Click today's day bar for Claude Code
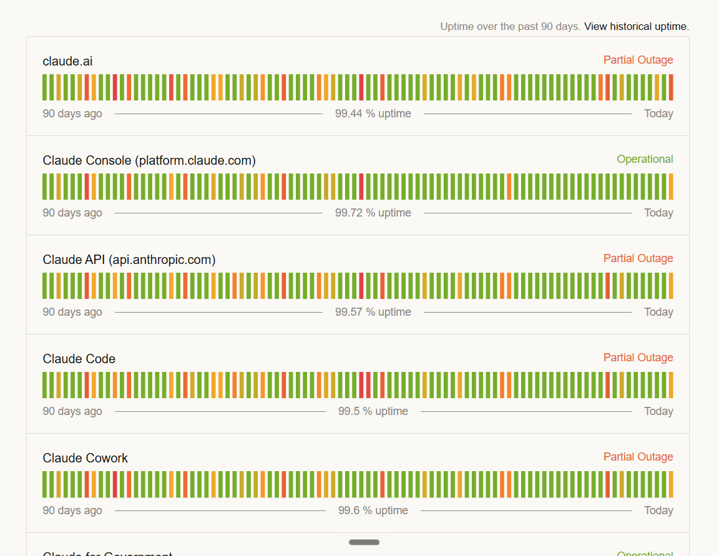 [671, 385]
